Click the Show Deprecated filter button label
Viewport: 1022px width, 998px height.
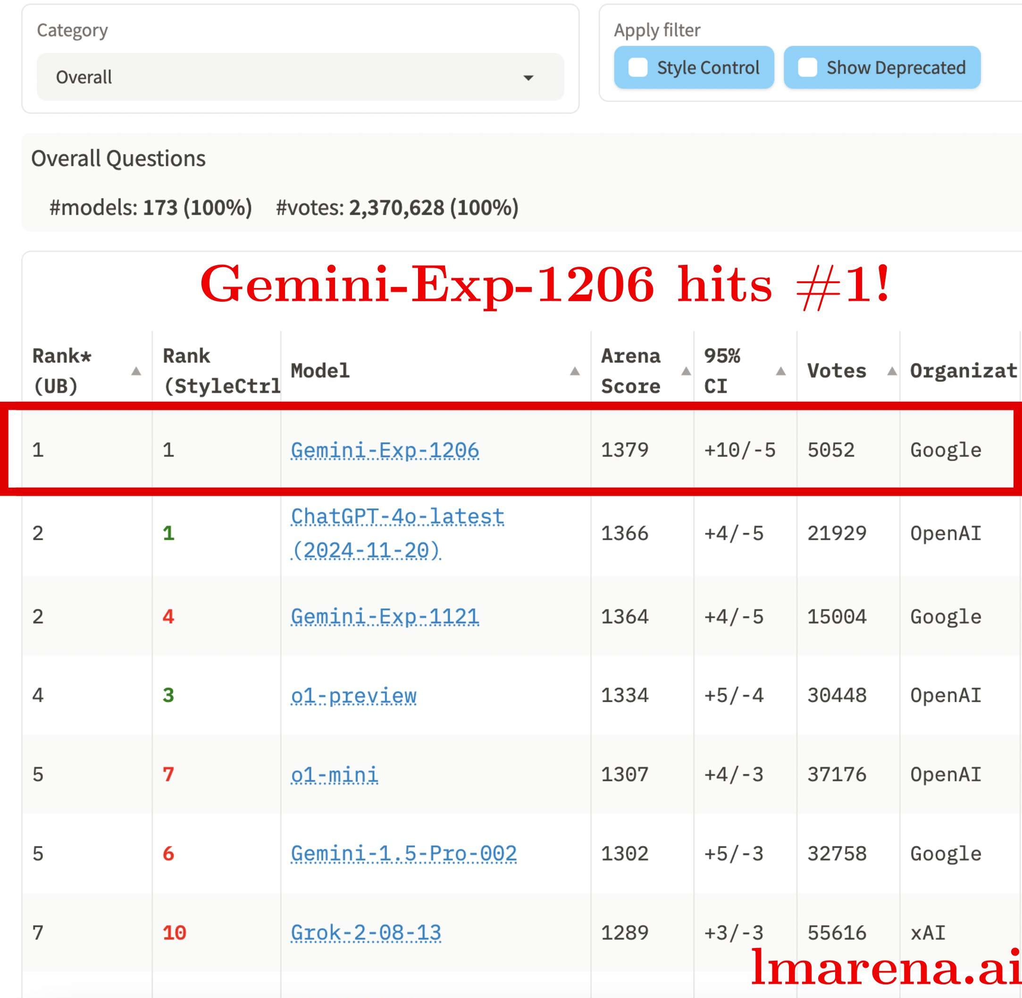(896, 68)
